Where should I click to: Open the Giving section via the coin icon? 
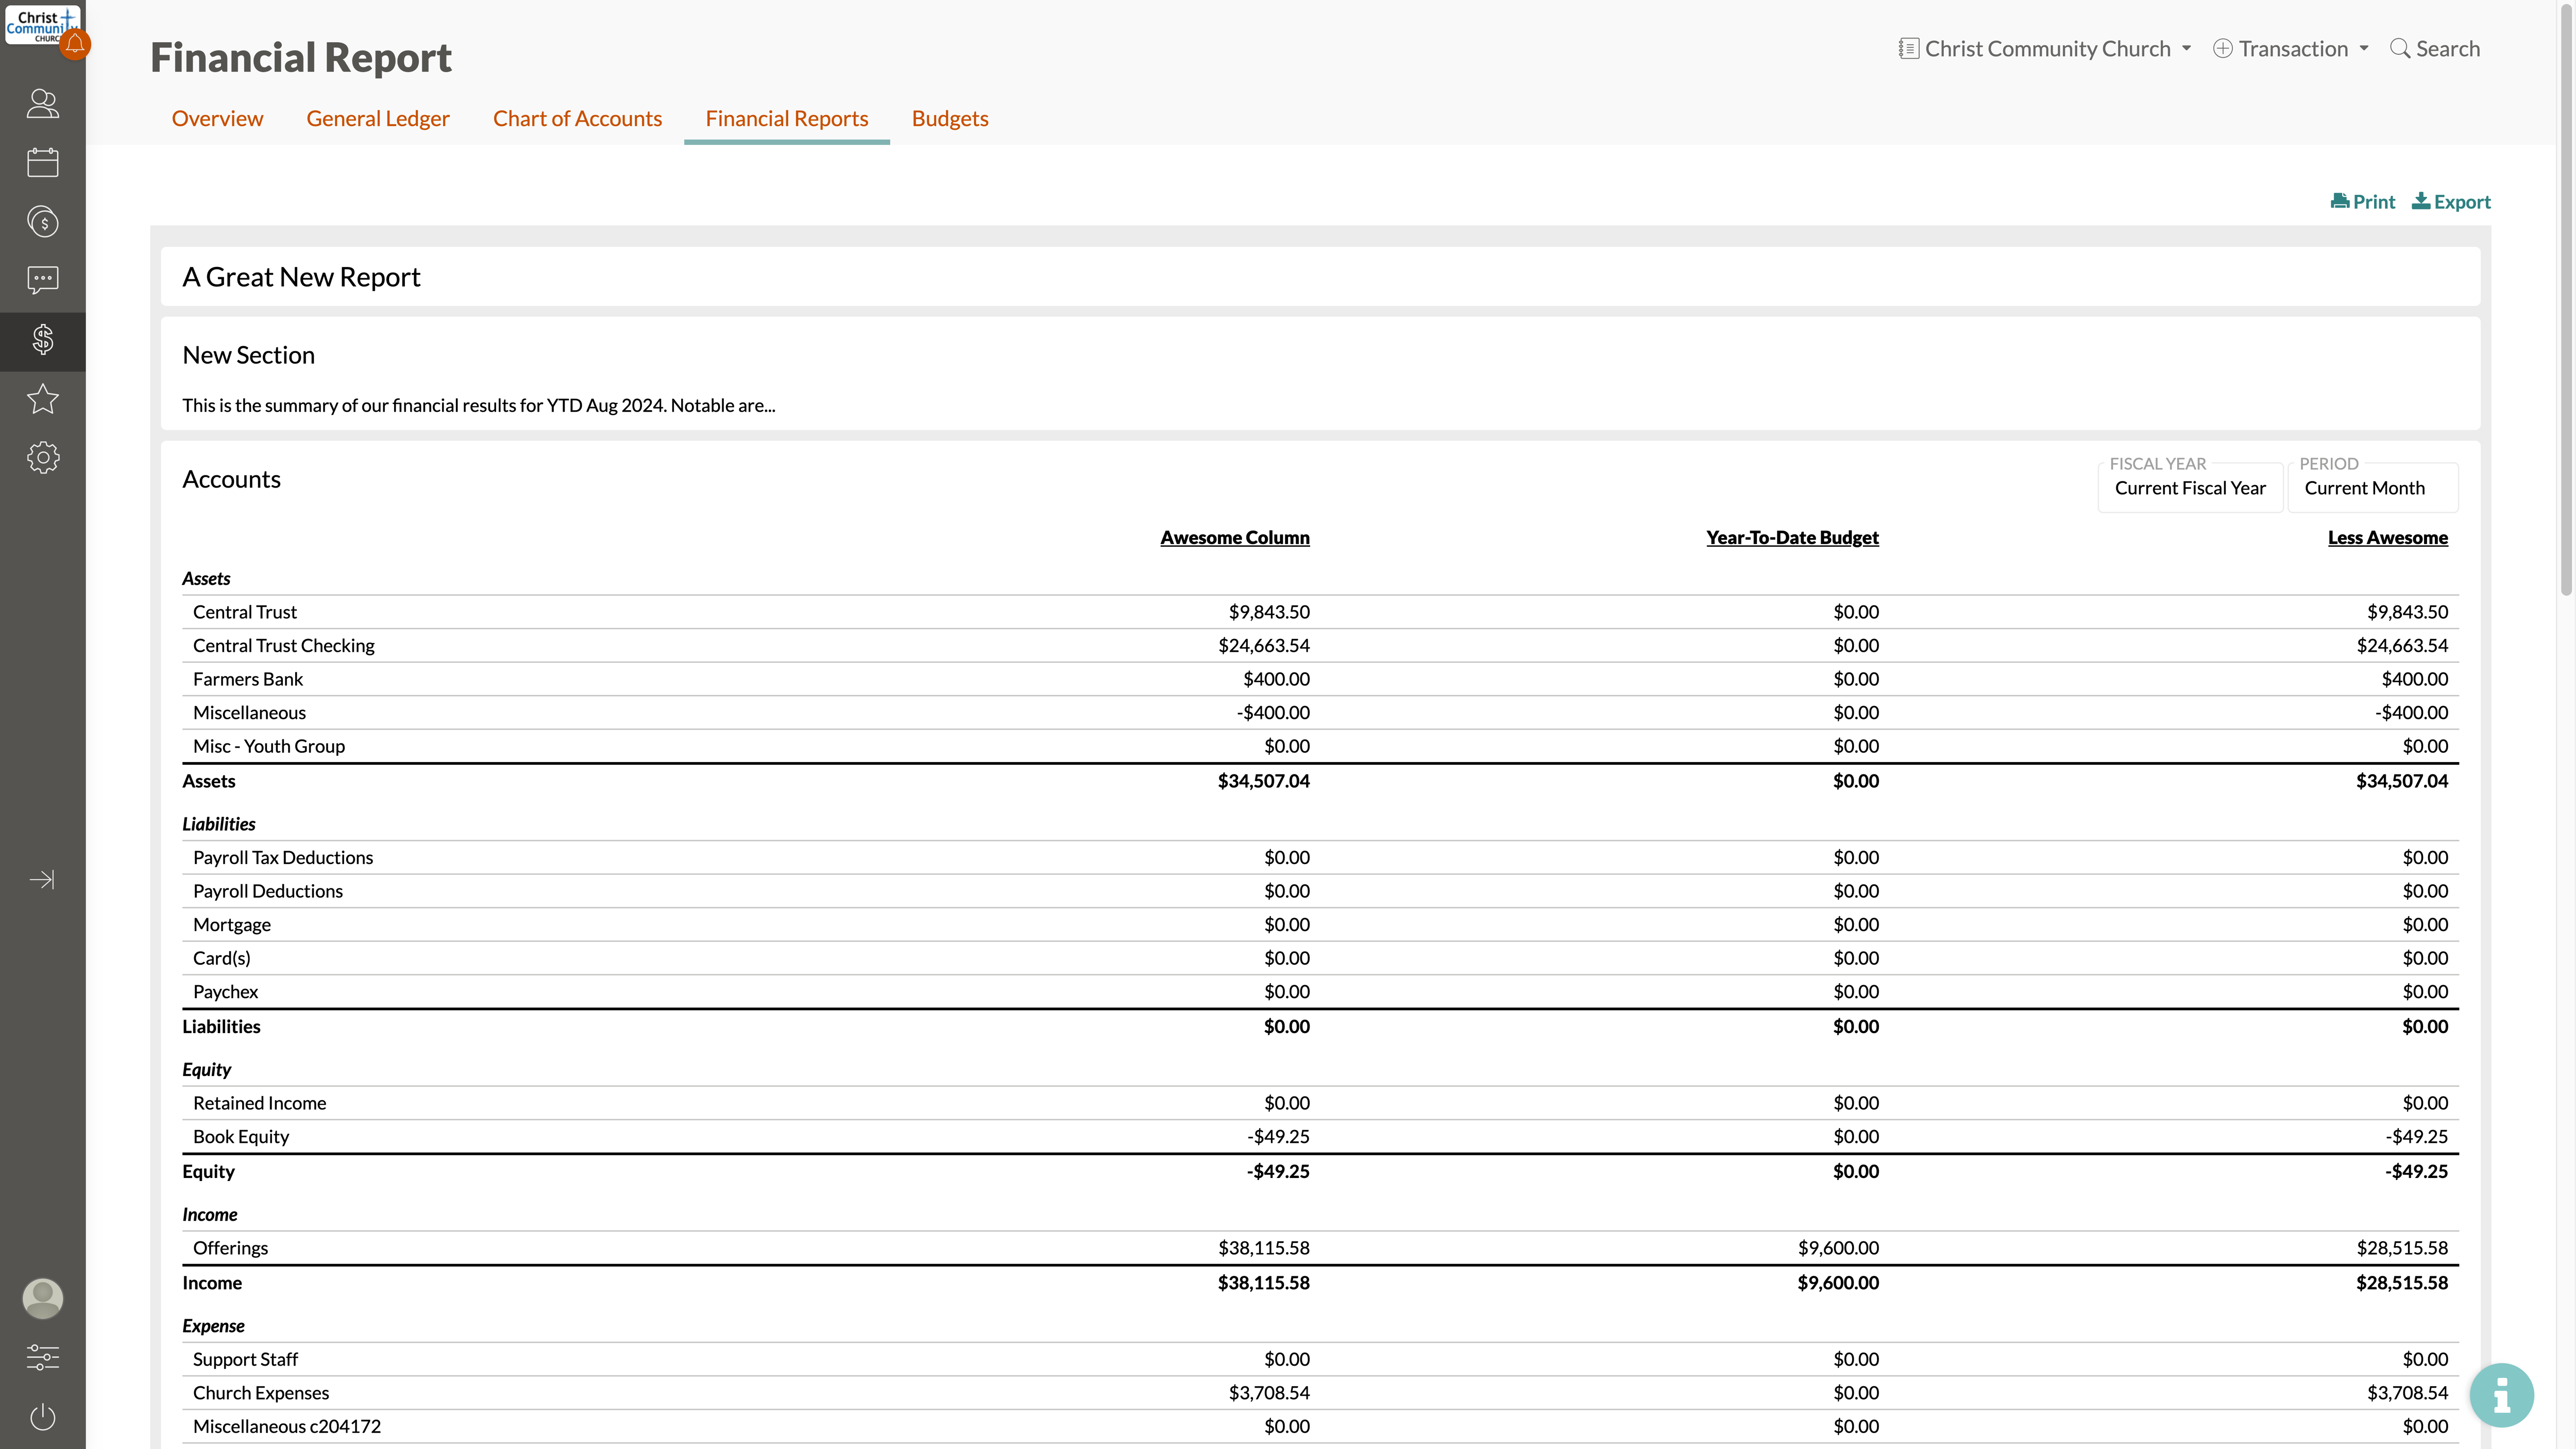tap(42, 222)
